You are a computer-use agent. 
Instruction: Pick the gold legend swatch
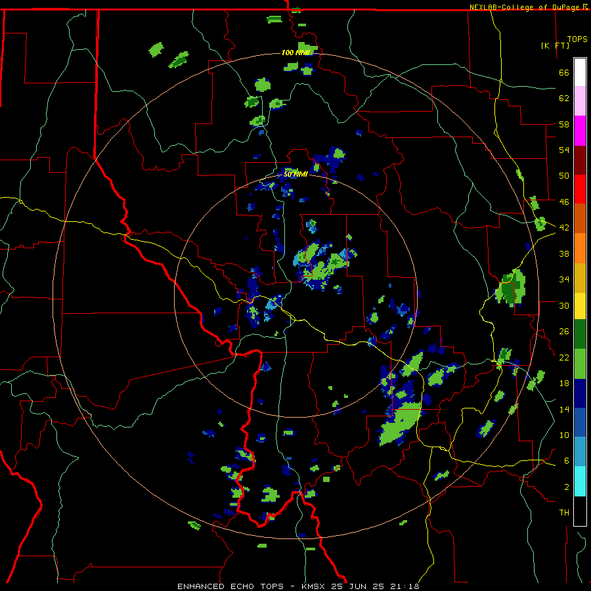[x=580, y=278]
